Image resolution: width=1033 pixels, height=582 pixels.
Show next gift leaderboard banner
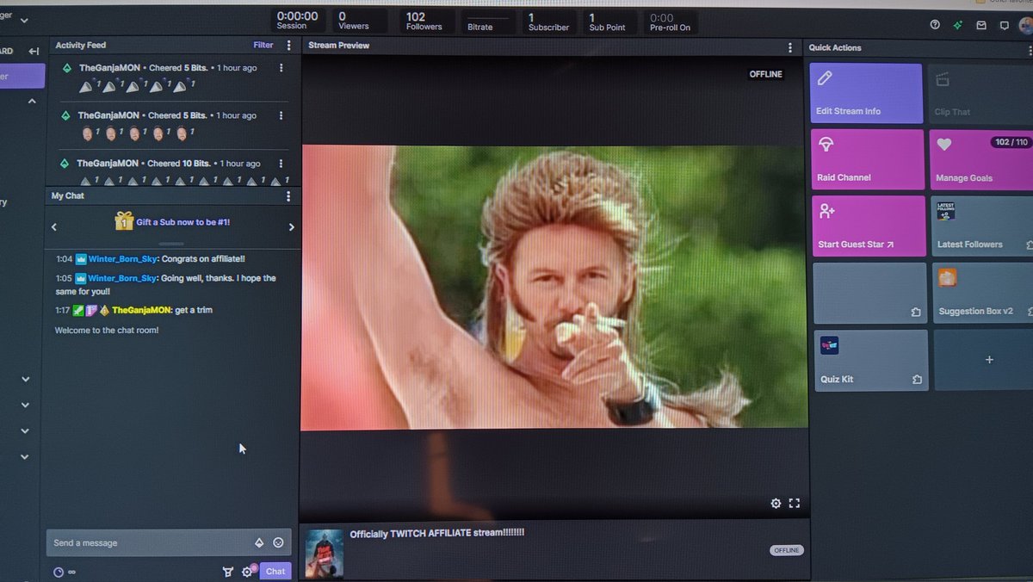tap(291, 227)
